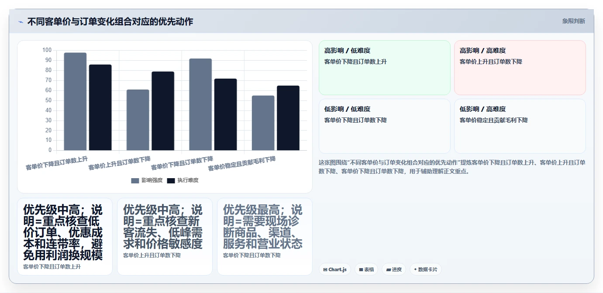This screenshot has height=293, width=603.
Task: Click 客单价上升且订单数下降 caption under middle card
Action: [x=152, y=255]
